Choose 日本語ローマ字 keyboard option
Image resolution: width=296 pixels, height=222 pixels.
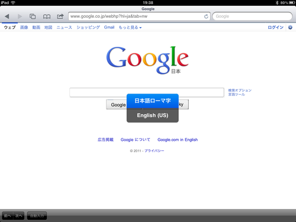(153, 101)
